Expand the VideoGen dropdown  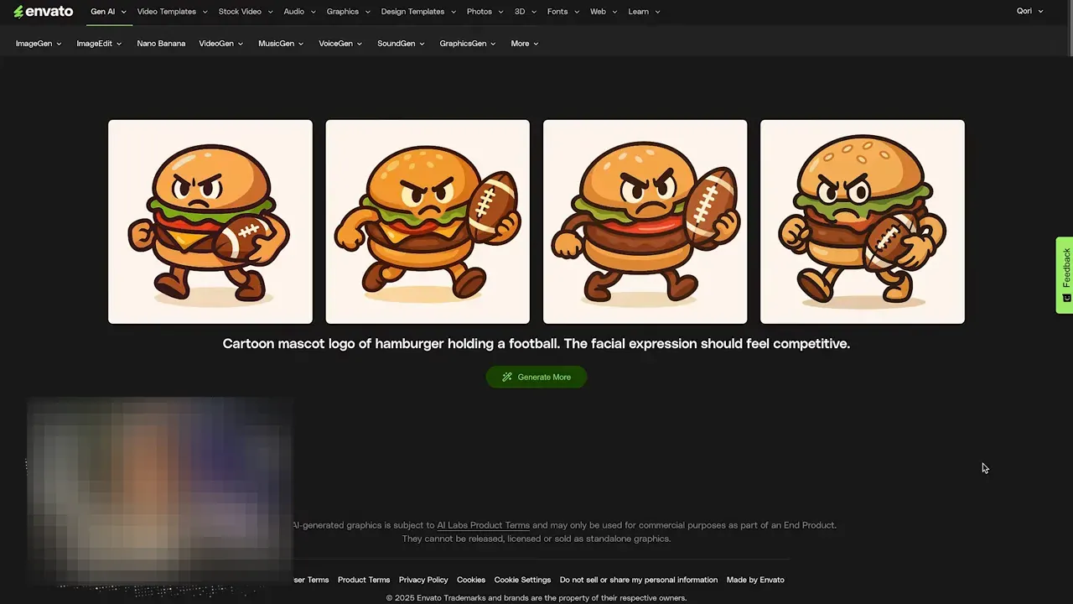click(x=220, y=43)
